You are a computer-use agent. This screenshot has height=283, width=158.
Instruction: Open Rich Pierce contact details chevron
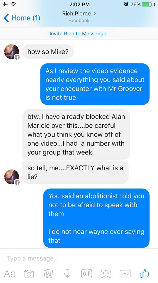tap(95, 13)
